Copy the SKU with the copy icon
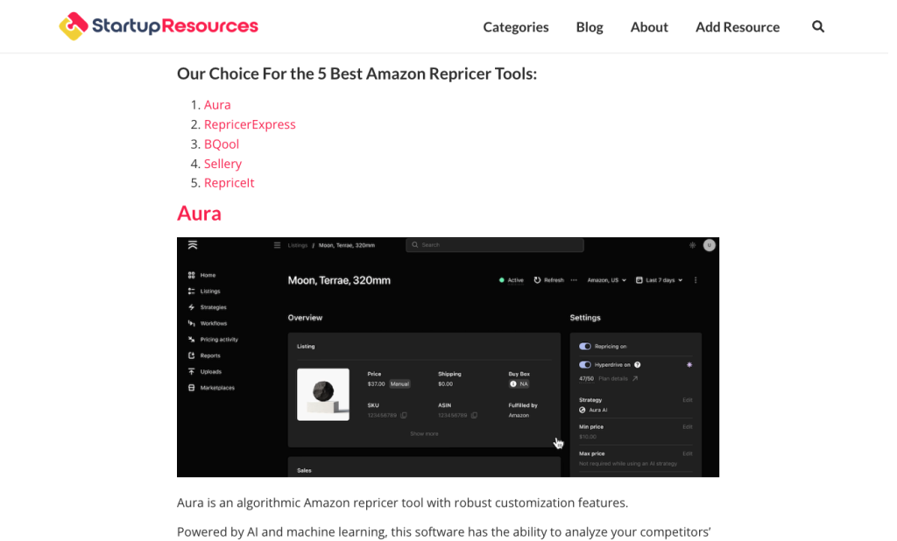Viewport: 897px width, 541px height. (x=404, y=415)
